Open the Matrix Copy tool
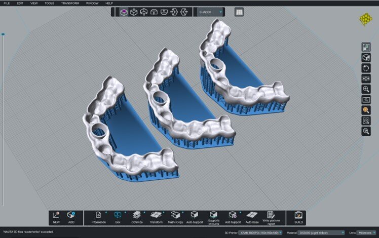 point(175,215)
